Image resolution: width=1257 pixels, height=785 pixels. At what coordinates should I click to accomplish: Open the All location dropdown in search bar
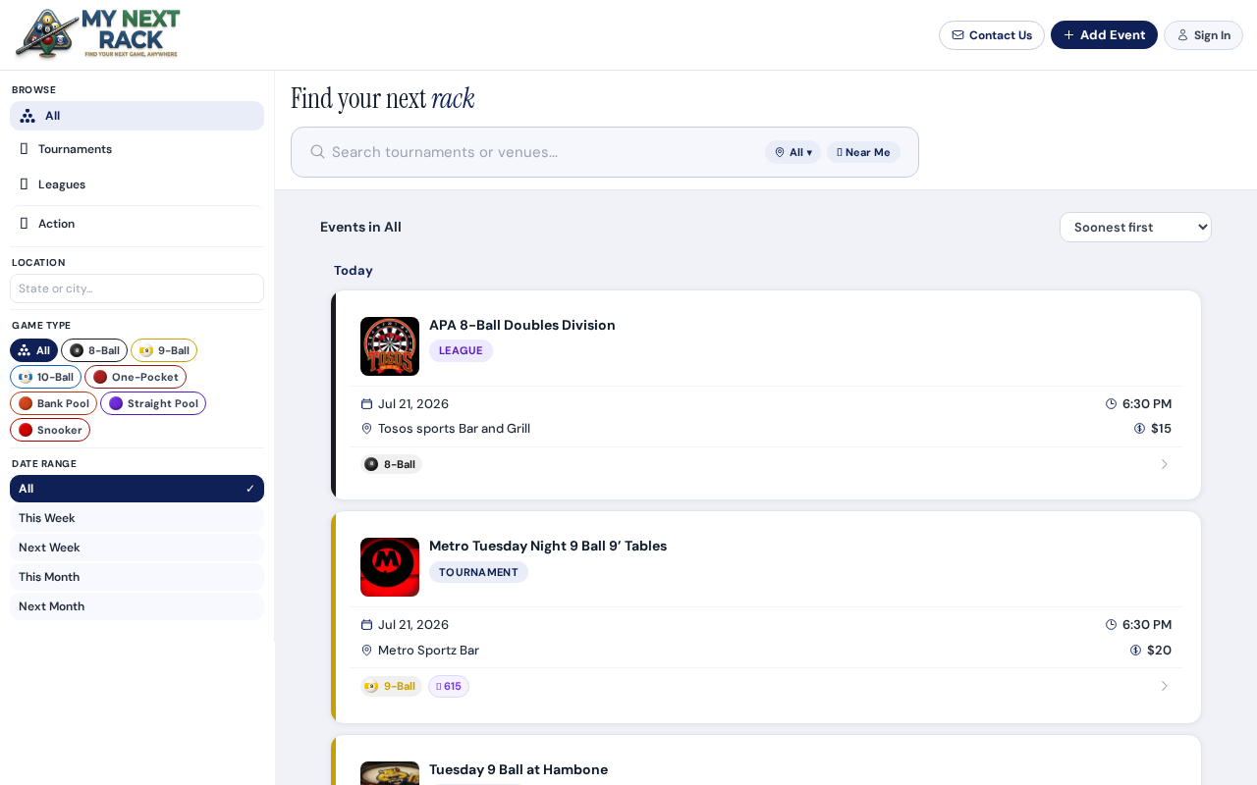click(x=792, y=152)
